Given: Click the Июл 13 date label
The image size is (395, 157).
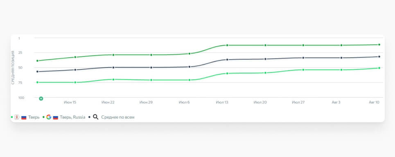Looking at the screenshot, I should [x=222, y=102].
